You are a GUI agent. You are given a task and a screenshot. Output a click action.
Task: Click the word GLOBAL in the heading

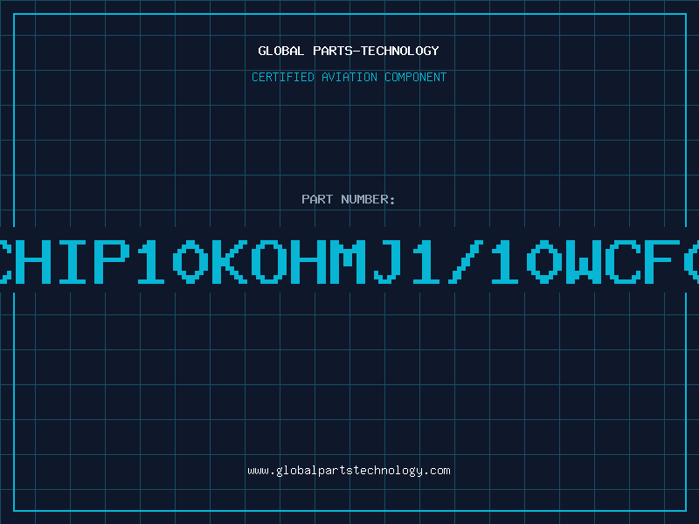281,51
